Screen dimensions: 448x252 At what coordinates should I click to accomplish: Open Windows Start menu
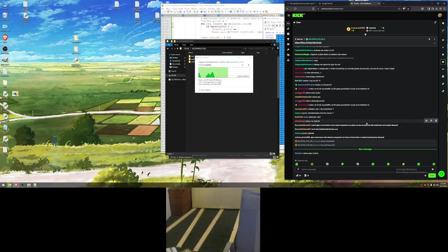click(3, 185)
